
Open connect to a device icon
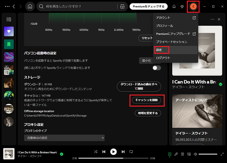[189, 154]
